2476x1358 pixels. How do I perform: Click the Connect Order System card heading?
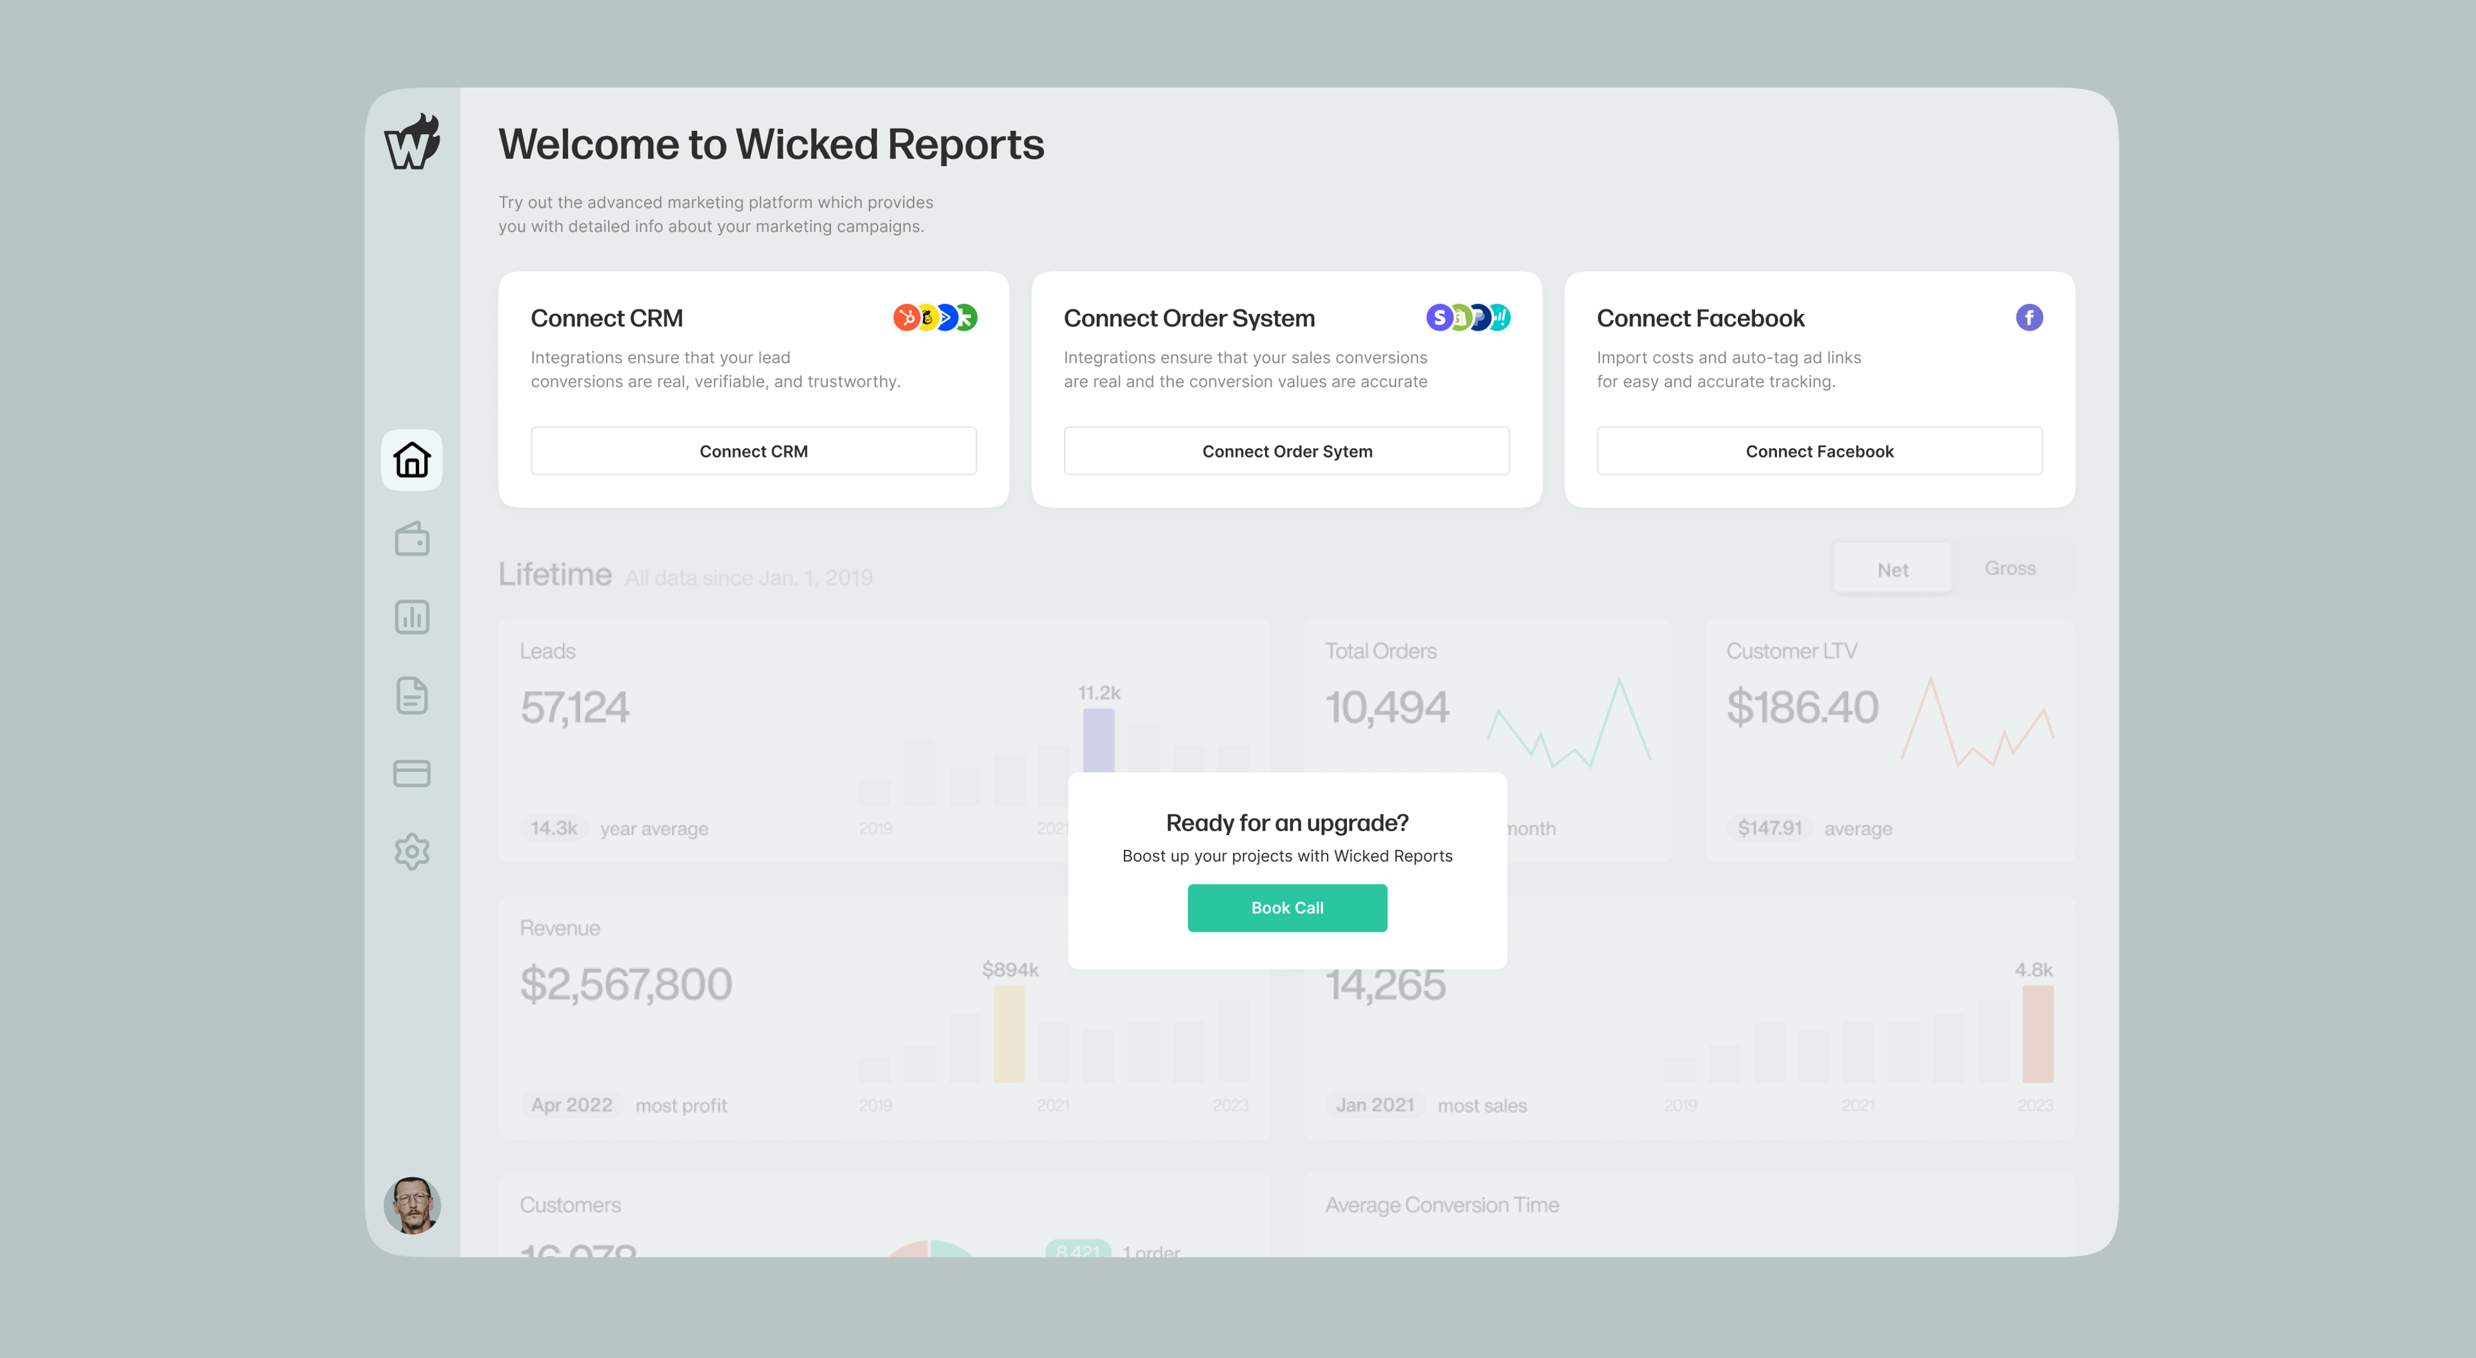(1189, 318)
